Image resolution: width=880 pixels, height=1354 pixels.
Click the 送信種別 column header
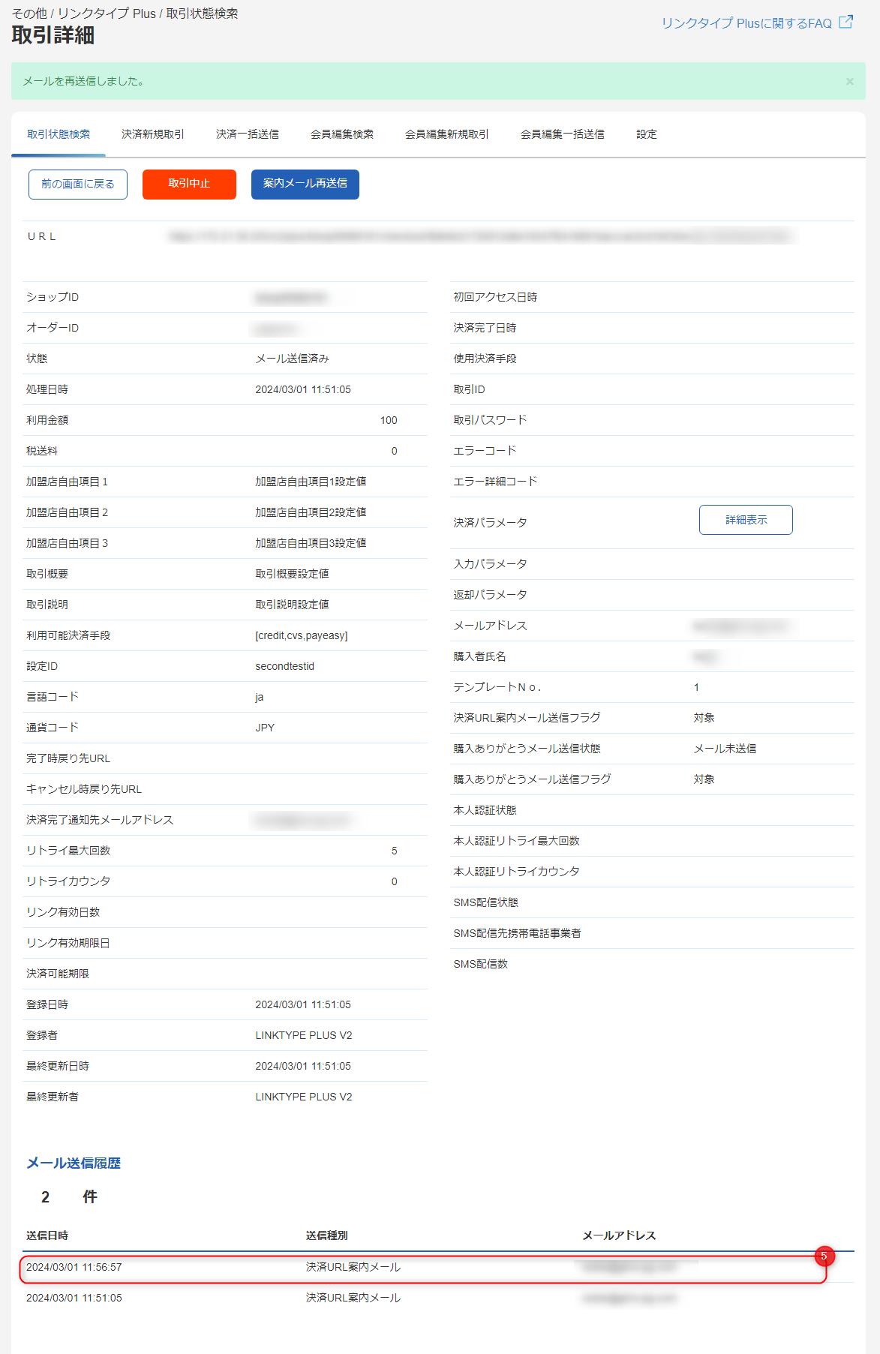pyautogui.click(x=327, y=1235)
